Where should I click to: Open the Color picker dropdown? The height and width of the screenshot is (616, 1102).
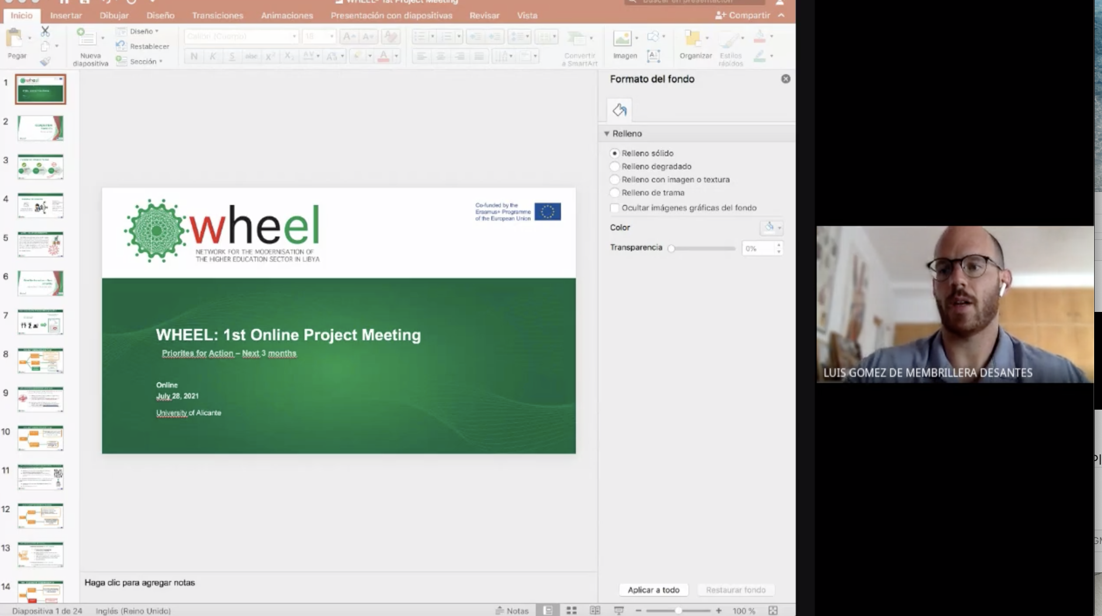(771, 227)
